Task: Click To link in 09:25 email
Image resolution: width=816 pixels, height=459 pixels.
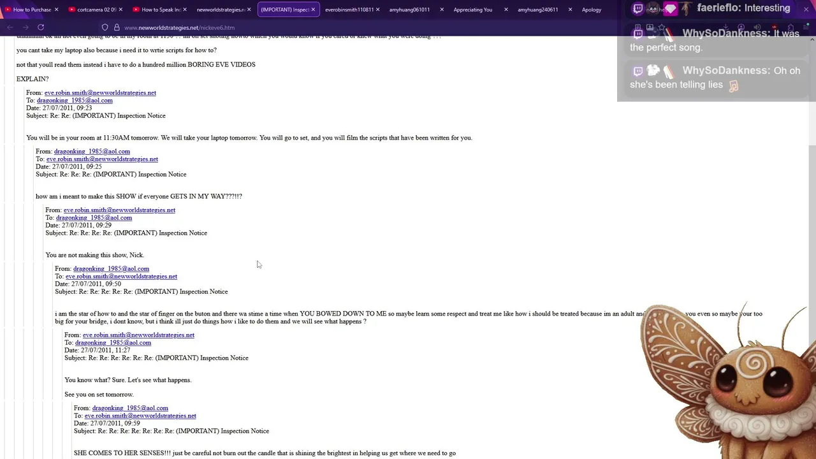Action: pyautogui.click(x=102, y=159)
